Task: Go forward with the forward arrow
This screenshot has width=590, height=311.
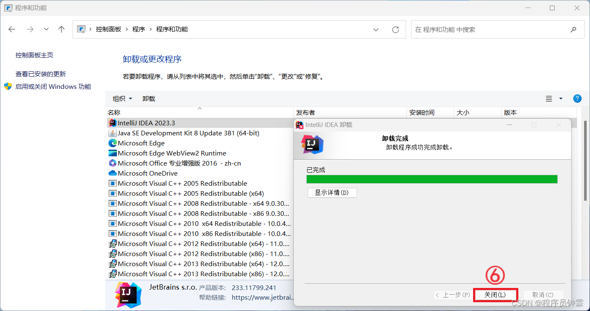Action: pos(30,29)
